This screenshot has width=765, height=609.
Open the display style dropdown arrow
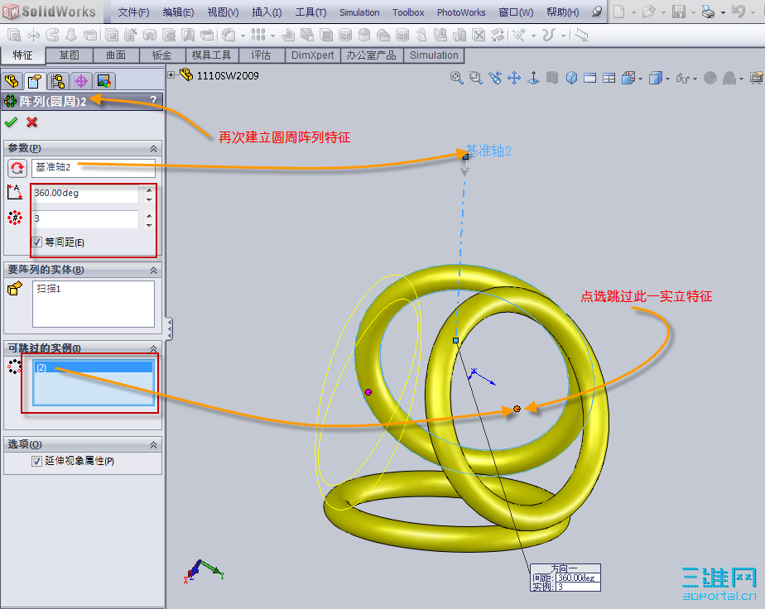pyautogui.click(x=668, y=79)
